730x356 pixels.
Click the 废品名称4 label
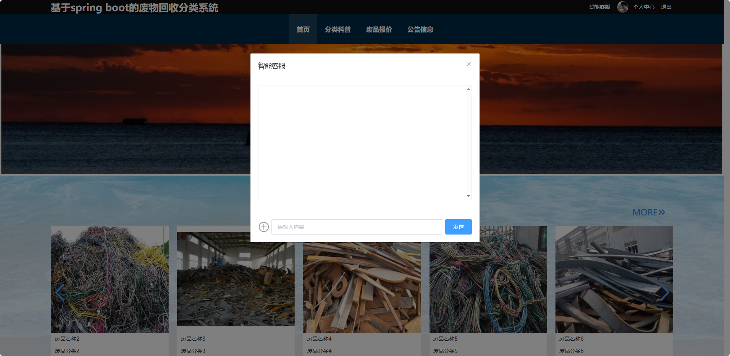point(319,339)
